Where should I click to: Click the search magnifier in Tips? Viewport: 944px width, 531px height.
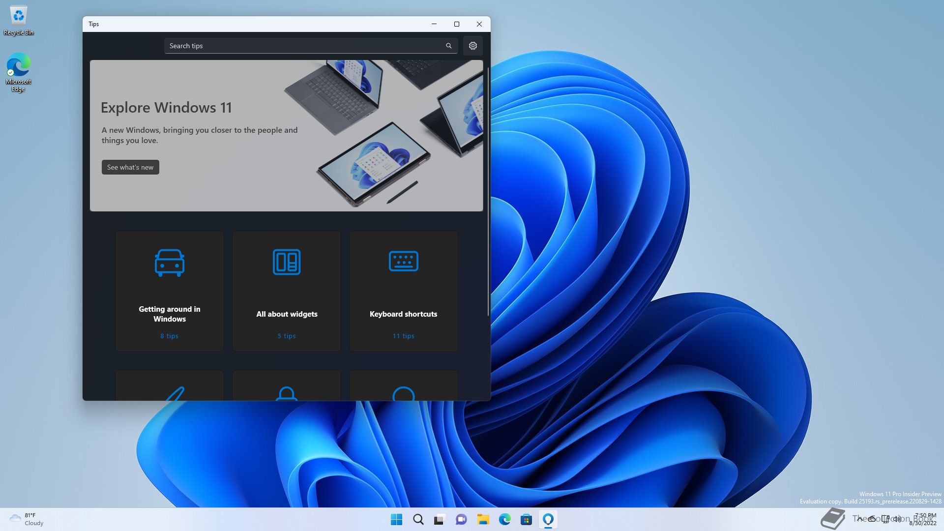coord(448,46)
